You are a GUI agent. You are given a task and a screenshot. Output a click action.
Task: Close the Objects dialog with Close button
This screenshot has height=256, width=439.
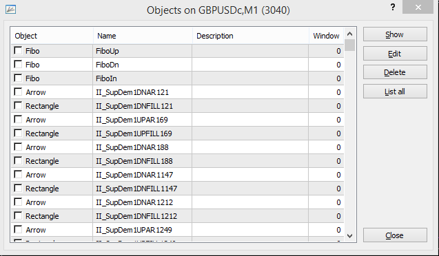pos(395,235)
